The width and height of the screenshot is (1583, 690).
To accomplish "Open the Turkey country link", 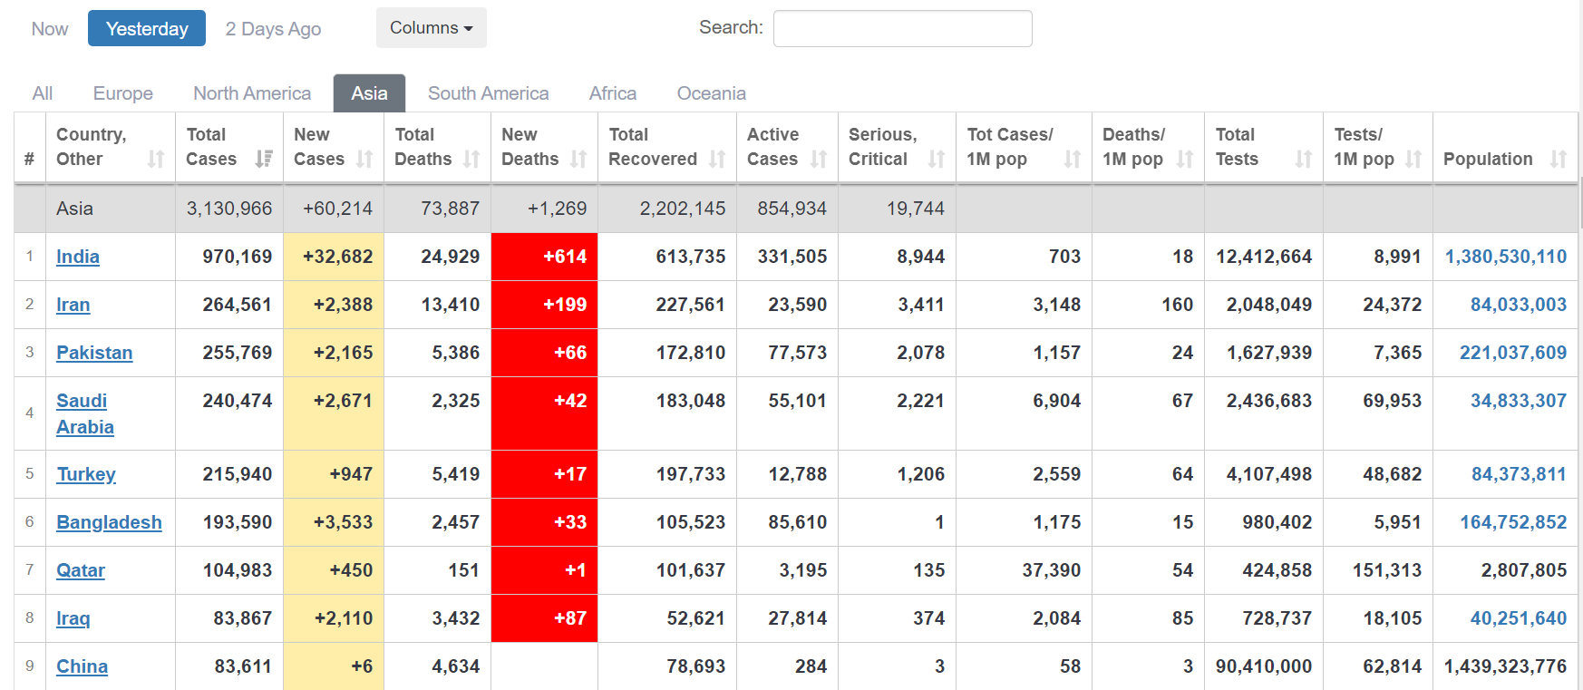I will [86, 474].
